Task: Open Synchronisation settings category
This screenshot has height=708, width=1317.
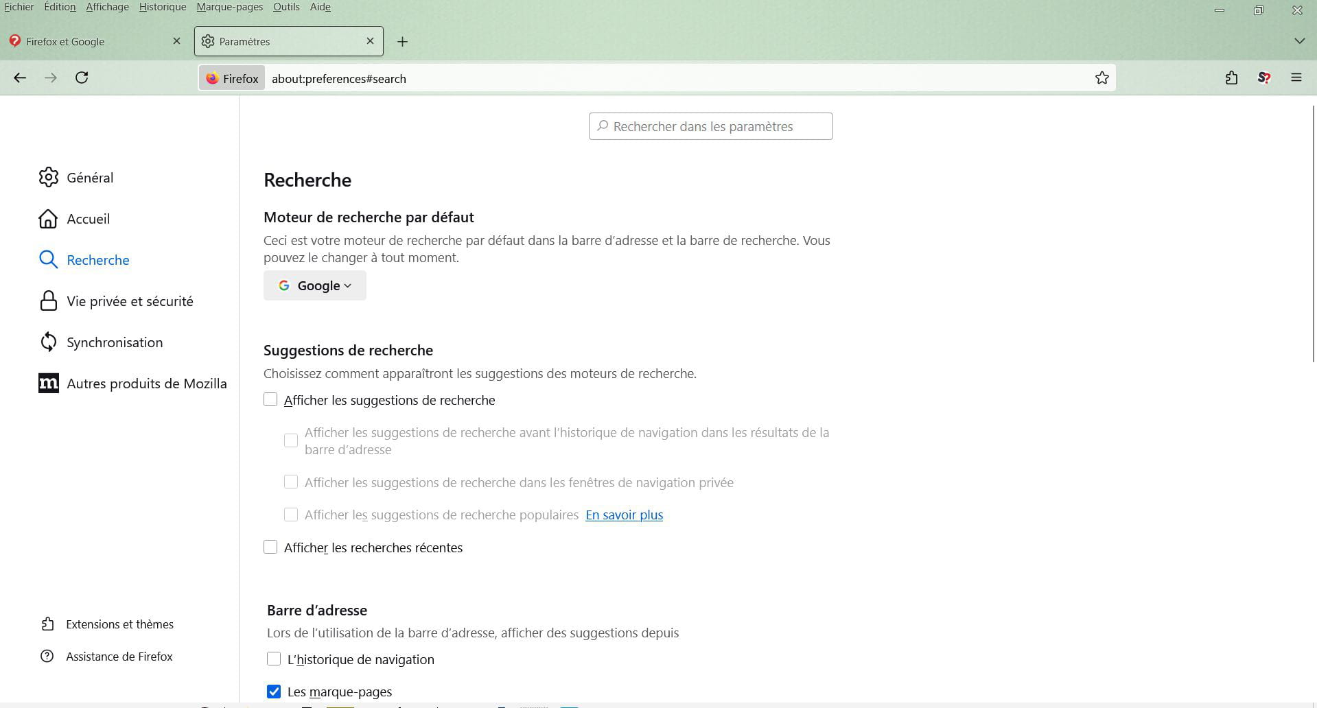Action: 115,342
